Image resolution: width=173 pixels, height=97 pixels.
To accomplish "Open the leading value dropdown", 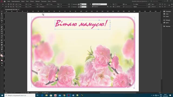I will 157,7.
